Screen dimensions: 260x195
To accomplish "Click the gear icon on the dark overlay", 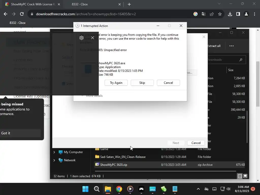I will [x=82, y=38].
